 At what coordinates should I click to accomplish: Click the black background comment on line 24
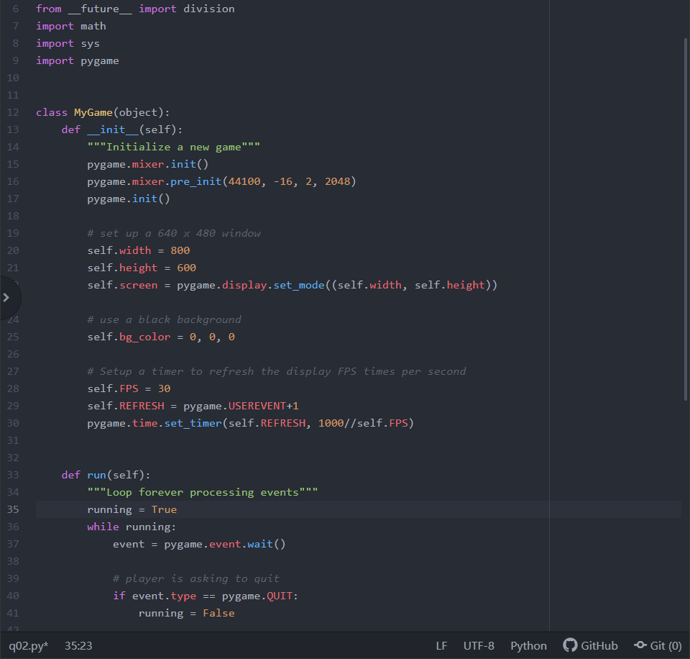click(x=165, y=319)
